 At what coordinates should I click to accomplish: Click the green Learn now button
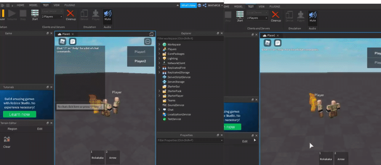click(x=19, y=114)
